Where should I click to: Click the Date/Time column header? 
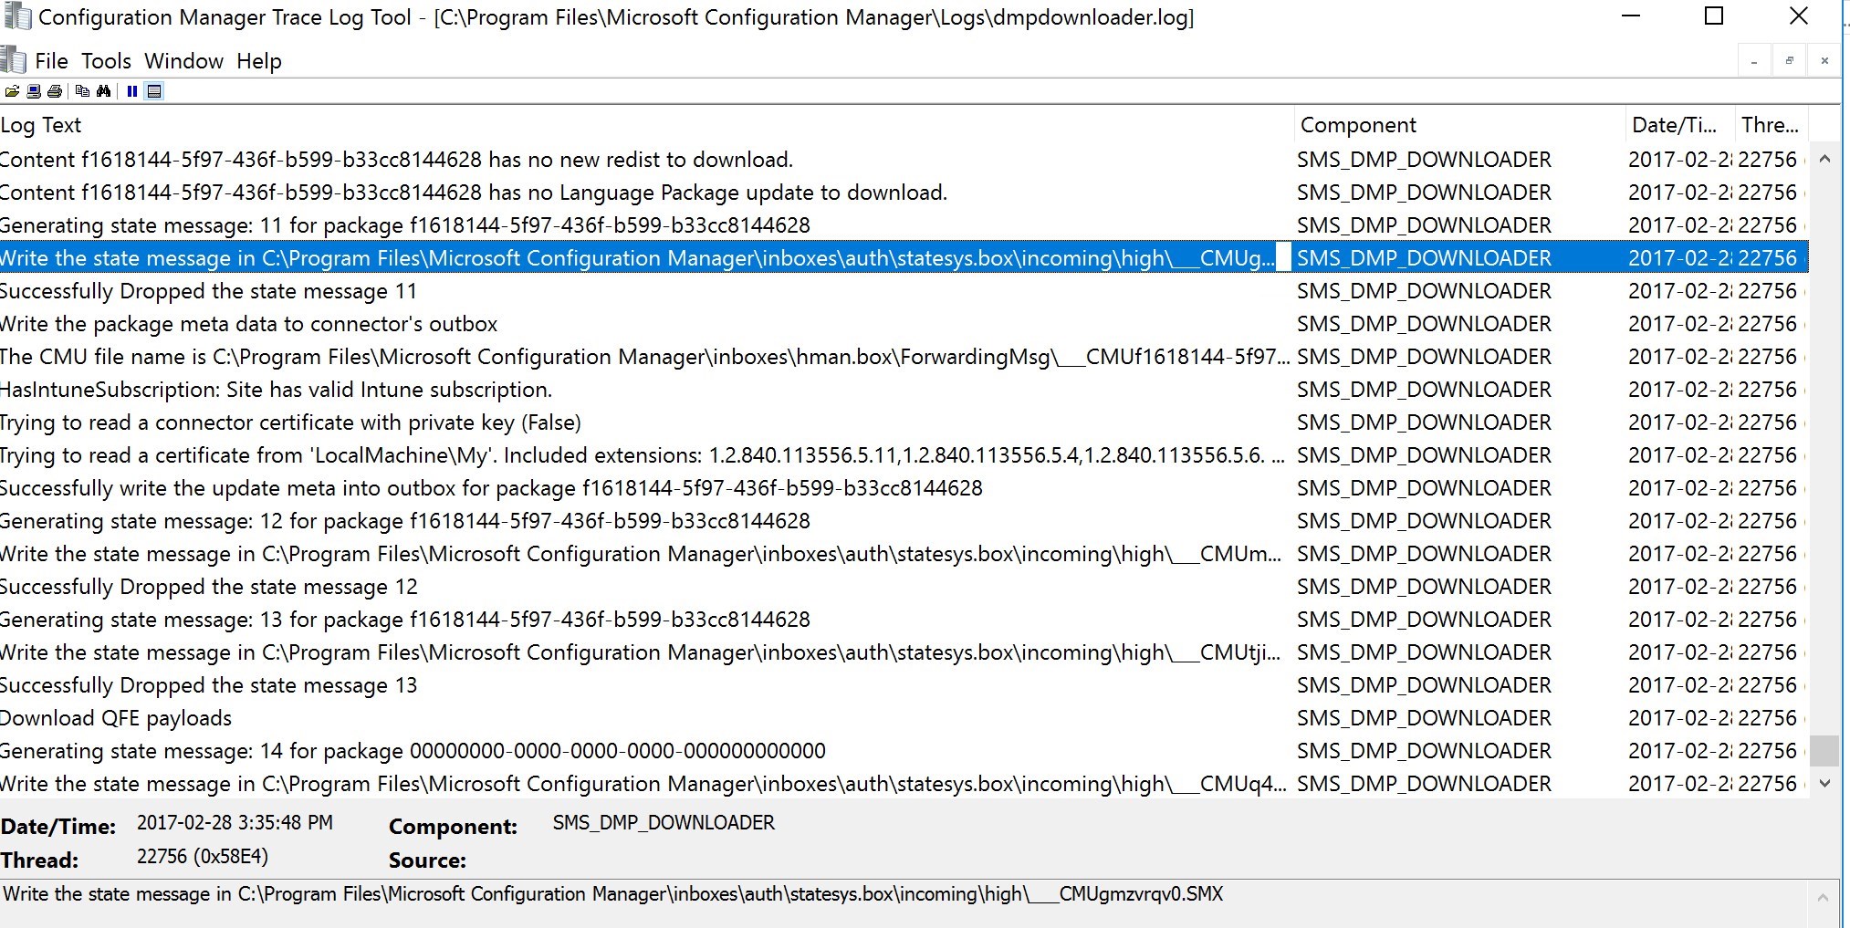(1680, 125)
